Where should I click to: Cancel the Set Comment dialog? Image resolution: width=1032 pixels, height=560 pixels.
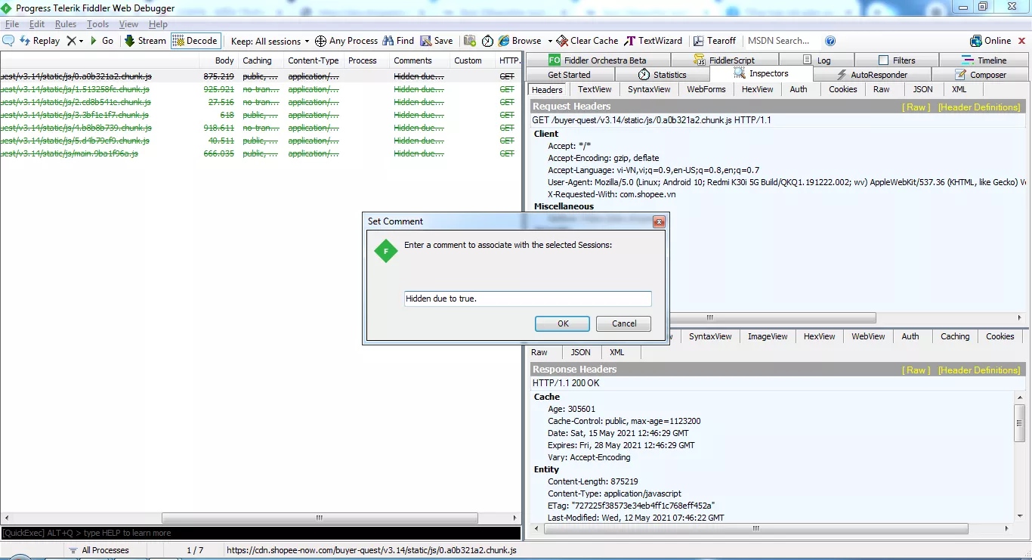coord(623,323)
